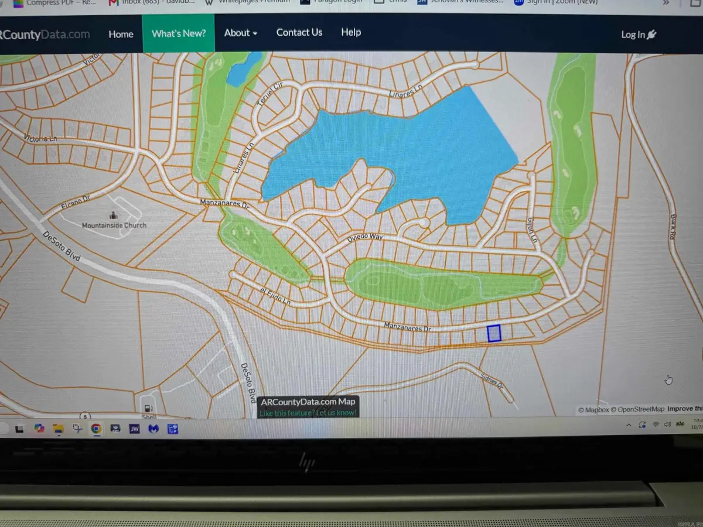
Task: Show more bookmarks via overflow chevron
Action: [666, 2]
